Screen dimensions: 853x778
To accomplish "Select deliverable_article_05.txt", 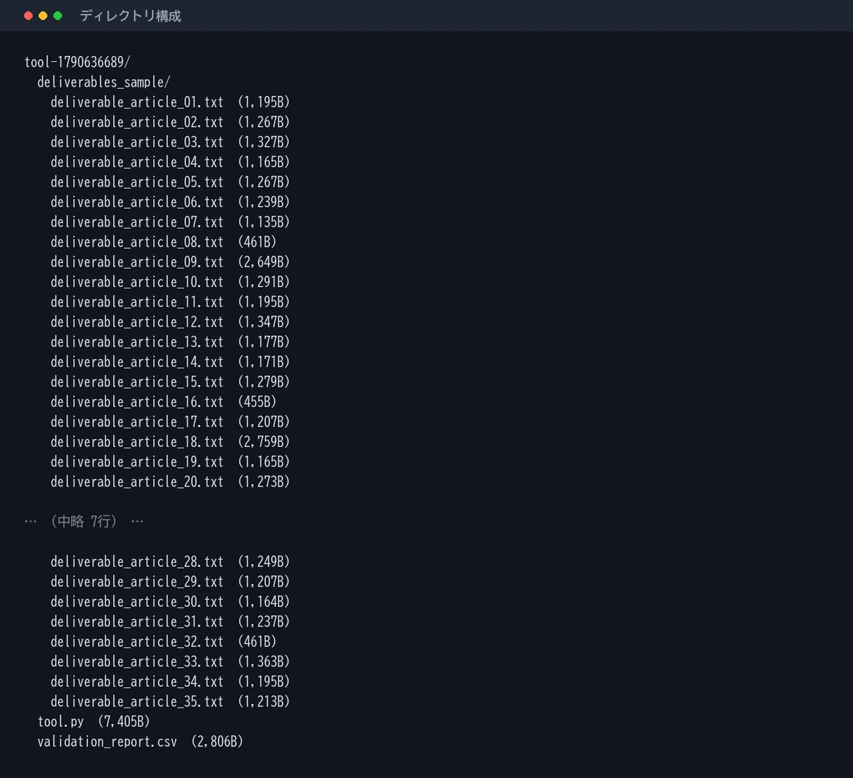I will click(x=137, y=181).
